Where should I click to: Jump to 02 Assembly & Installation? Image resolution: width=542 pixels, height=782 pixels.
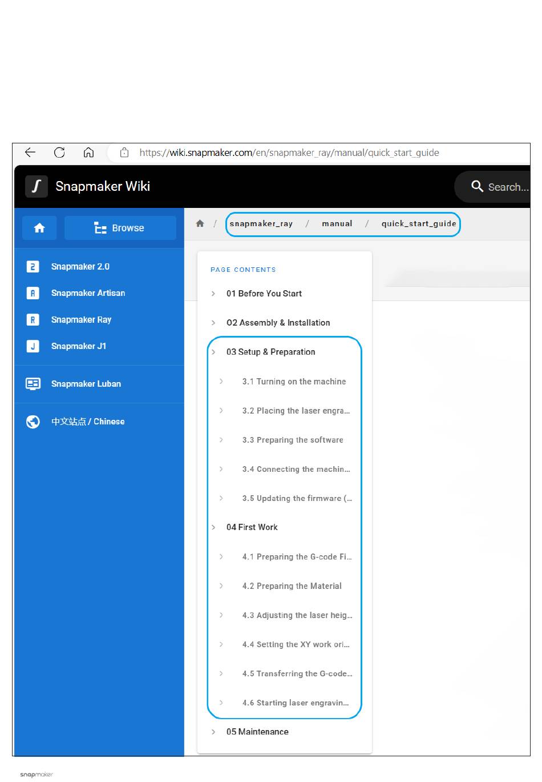tap(278, 323)
